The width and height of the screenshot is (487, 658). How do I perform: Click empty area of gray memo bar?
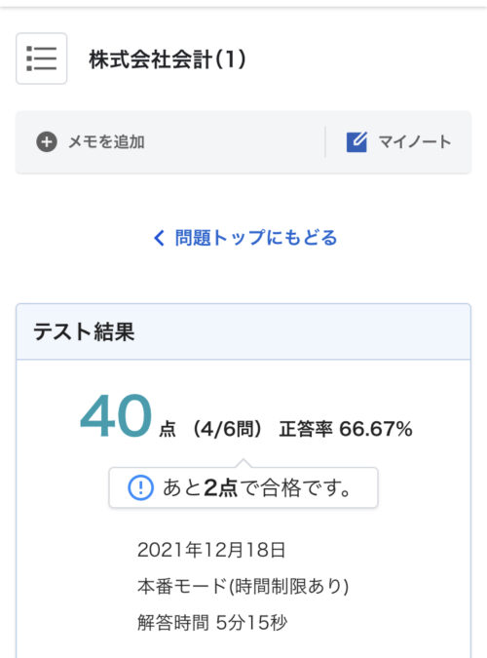point(235,142)
